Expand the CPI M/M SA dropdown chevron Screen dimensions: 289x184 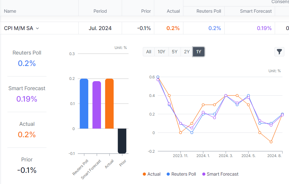(37, 28)
